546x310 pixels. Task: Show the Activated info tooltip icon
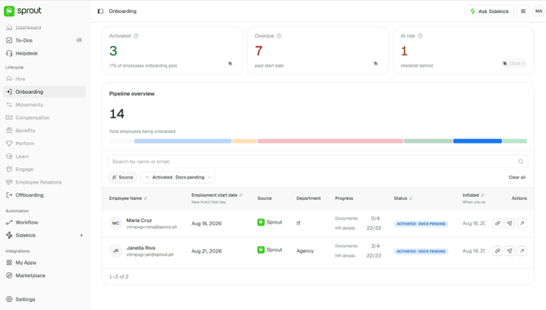point(136,36)
